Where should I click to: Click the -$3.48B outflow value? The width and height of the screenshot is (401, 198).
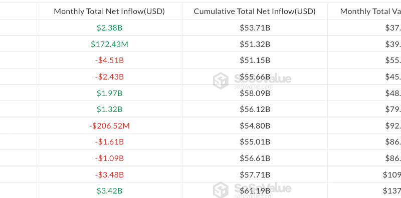(x=109, y=175)
